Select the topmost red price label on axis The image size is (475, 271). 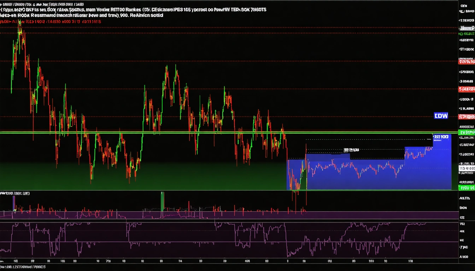(466, 62)
